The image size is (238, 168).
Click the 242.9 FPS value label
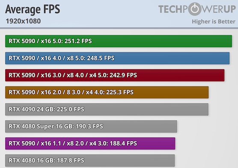[x=123, y=75]
